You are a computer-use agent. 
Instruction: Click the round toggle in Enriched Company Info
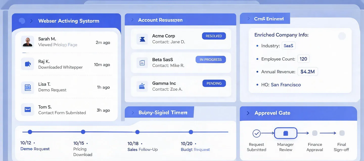pyautogui.click(x=342, y=36)
